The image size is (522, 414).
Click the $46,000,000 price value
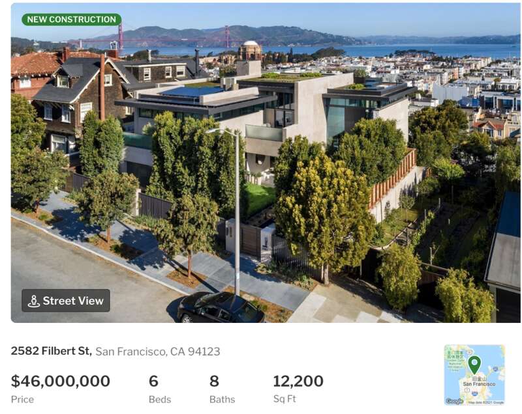point(60,381)
